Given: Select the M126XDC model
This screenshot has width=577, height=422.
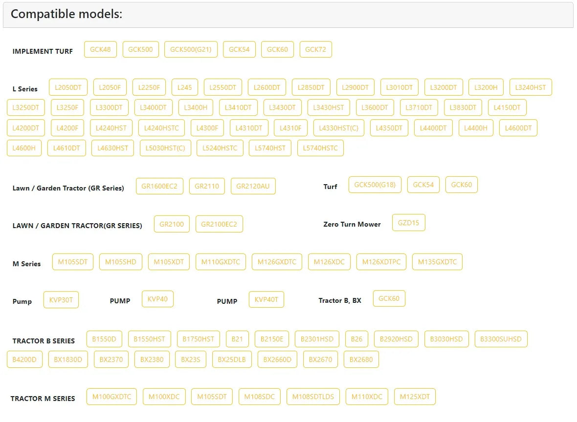Looking at the screenshot, I should click(x=329, y=262).
